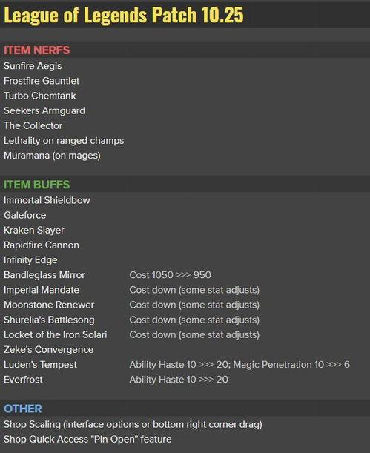Click the Seekers Armguard entry

coord(44,110)
